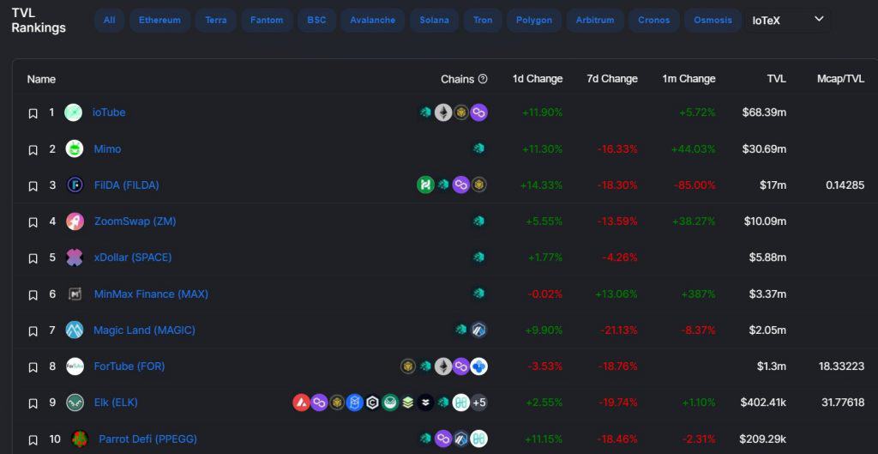
Task: Switch to the Fantom filter
Action: point(267,21)
